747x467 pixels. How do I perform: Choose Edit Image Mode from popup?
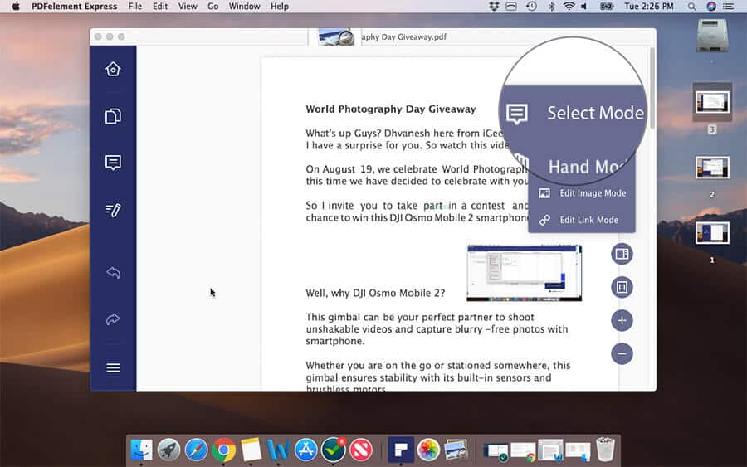(582, 192)
